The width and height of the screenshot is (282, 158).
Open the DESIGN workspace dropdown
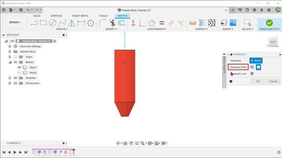(x=15, y=22)
